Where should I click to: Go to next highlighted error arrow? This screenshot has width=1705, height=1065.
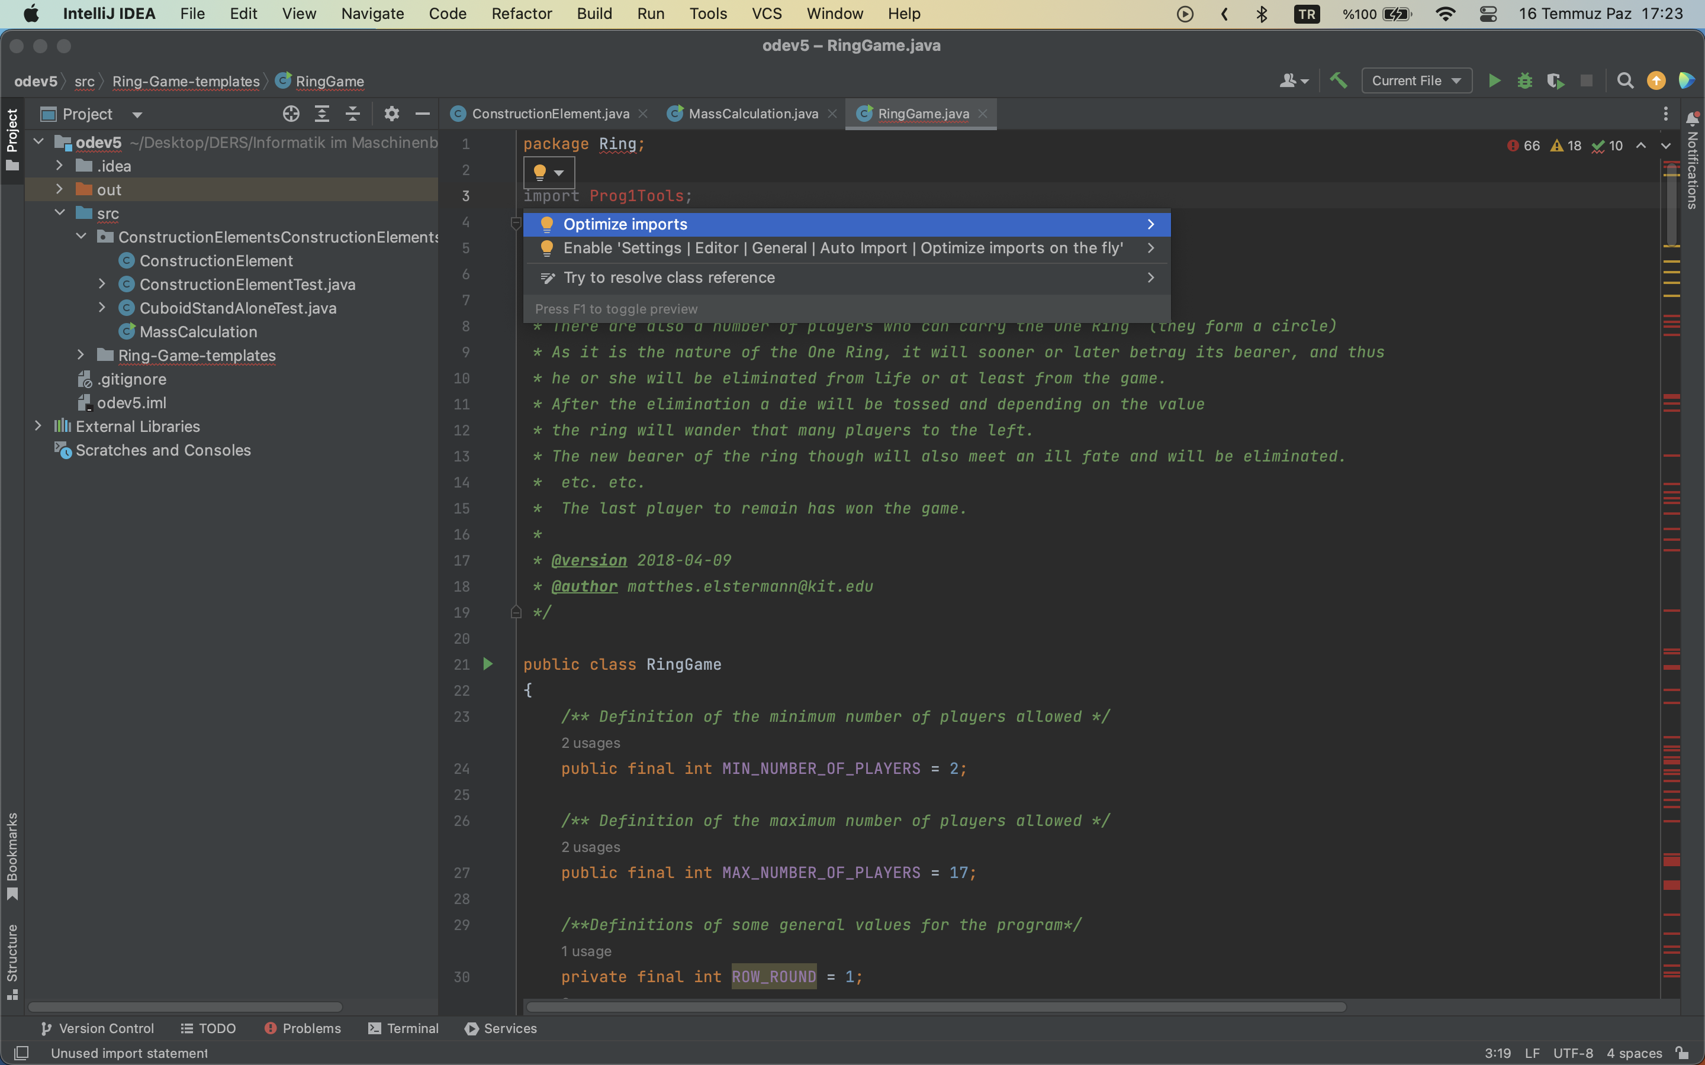1665,146
